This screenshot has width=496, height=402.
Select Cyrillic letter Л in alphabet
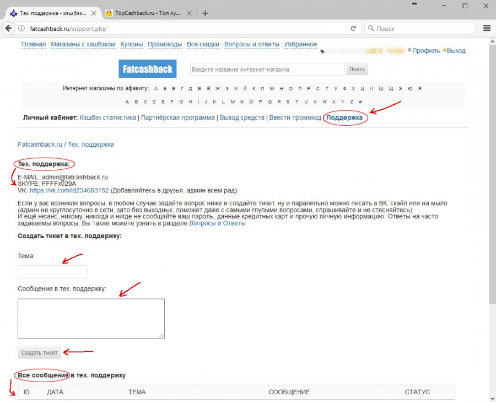tap(262, 89)
